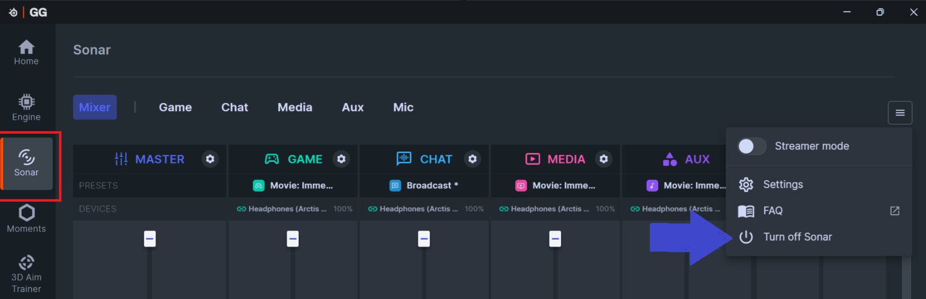926x299 pixels.
Task: Launch the 3D Aim Trainer
Action: click(26, 274)
